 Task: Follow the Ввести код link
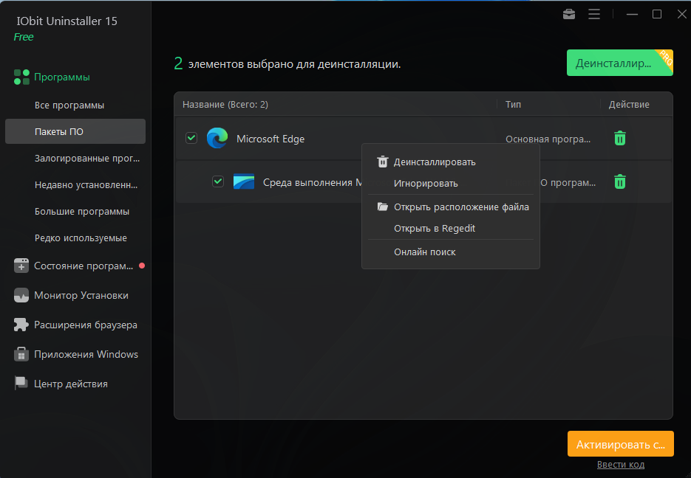pyautogui.click(x=621, y=465)
